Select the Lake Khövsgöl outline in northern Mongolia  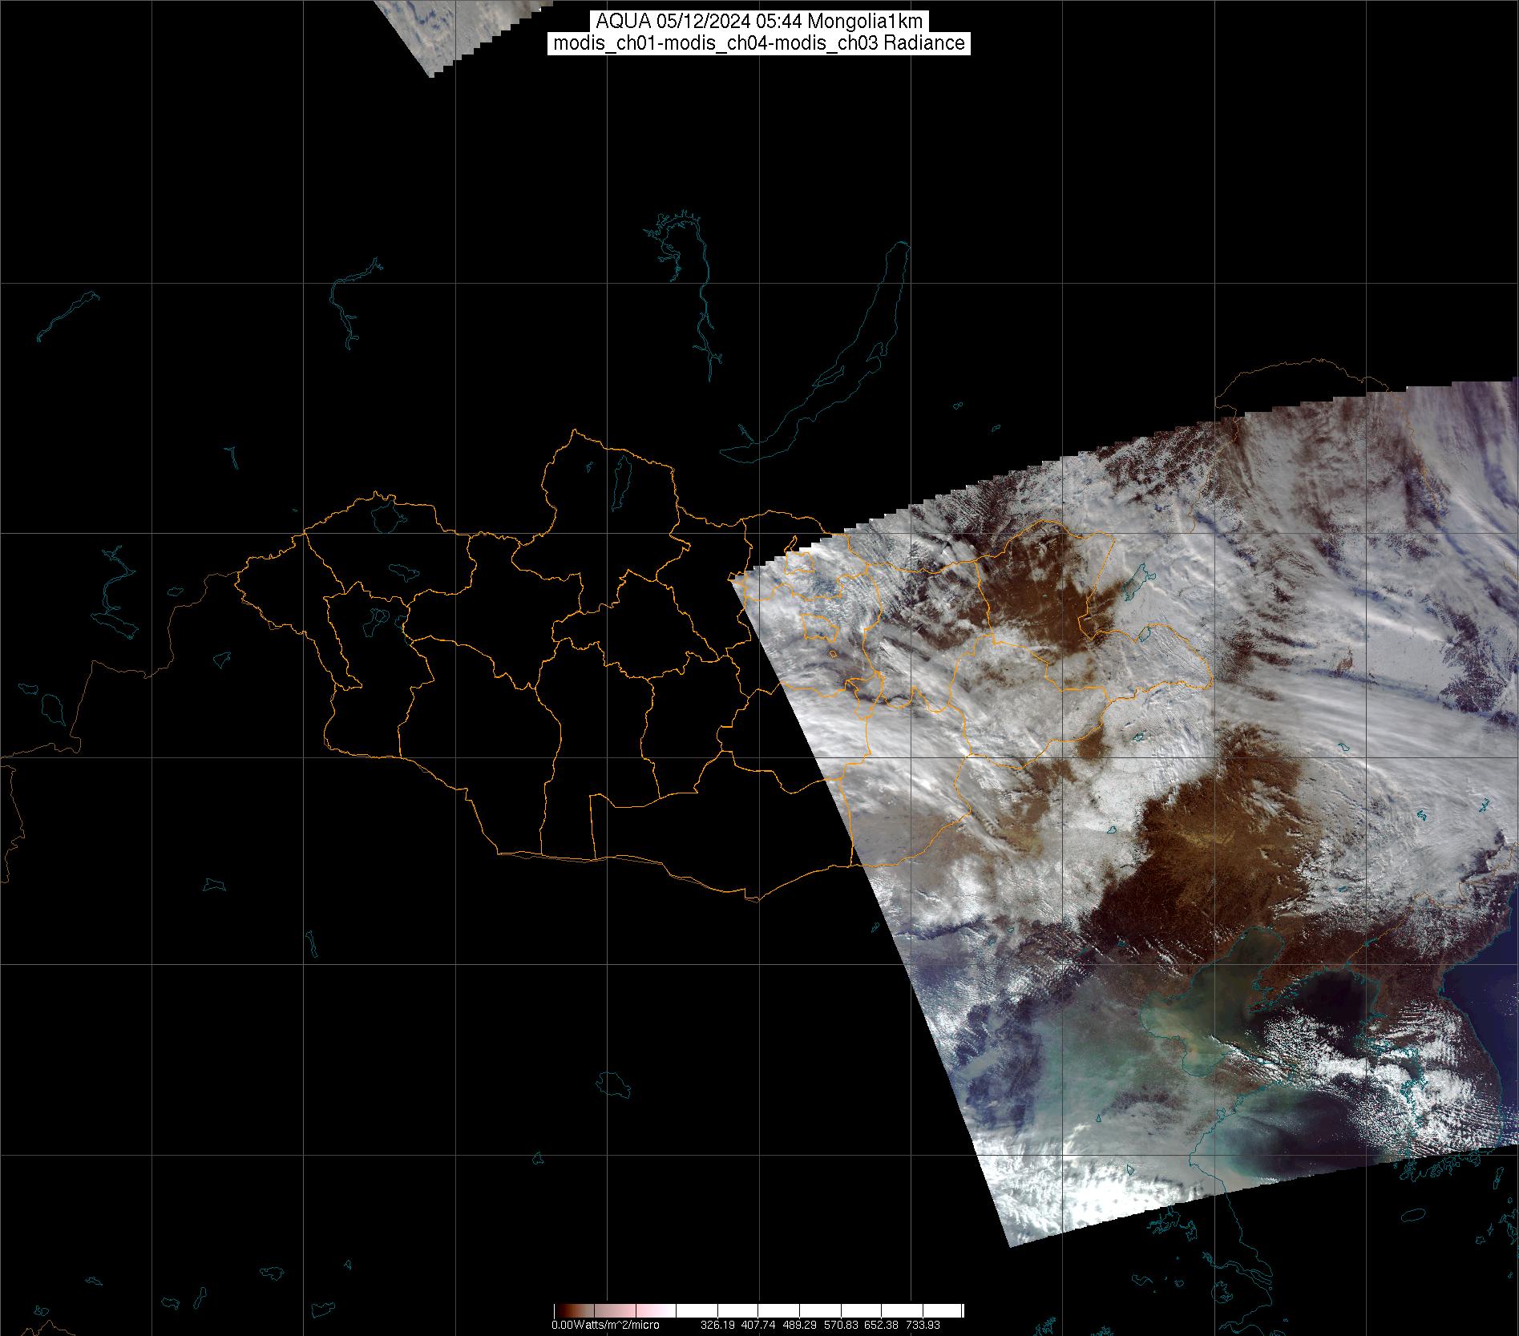620,478
